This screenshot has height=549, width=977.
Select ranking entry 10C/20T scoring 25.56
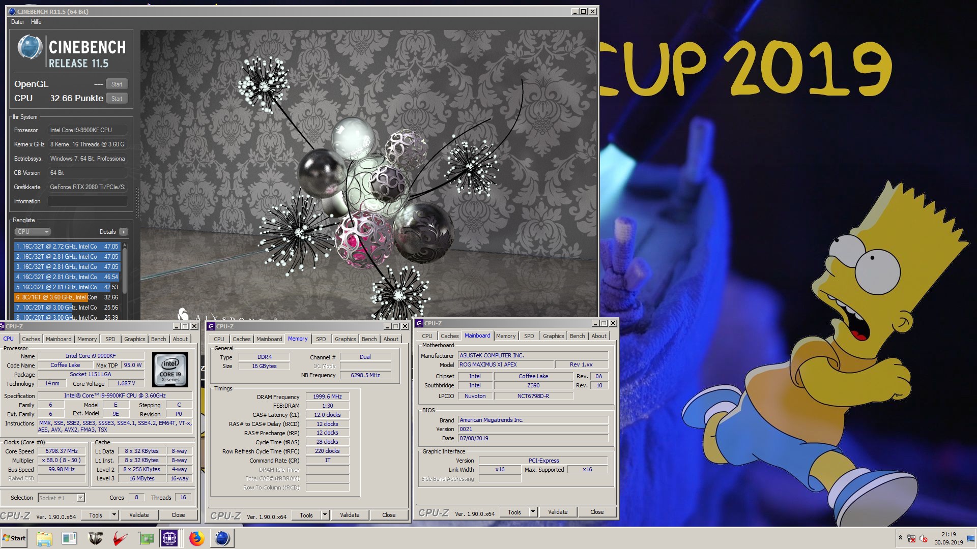(x=67, y=308)
